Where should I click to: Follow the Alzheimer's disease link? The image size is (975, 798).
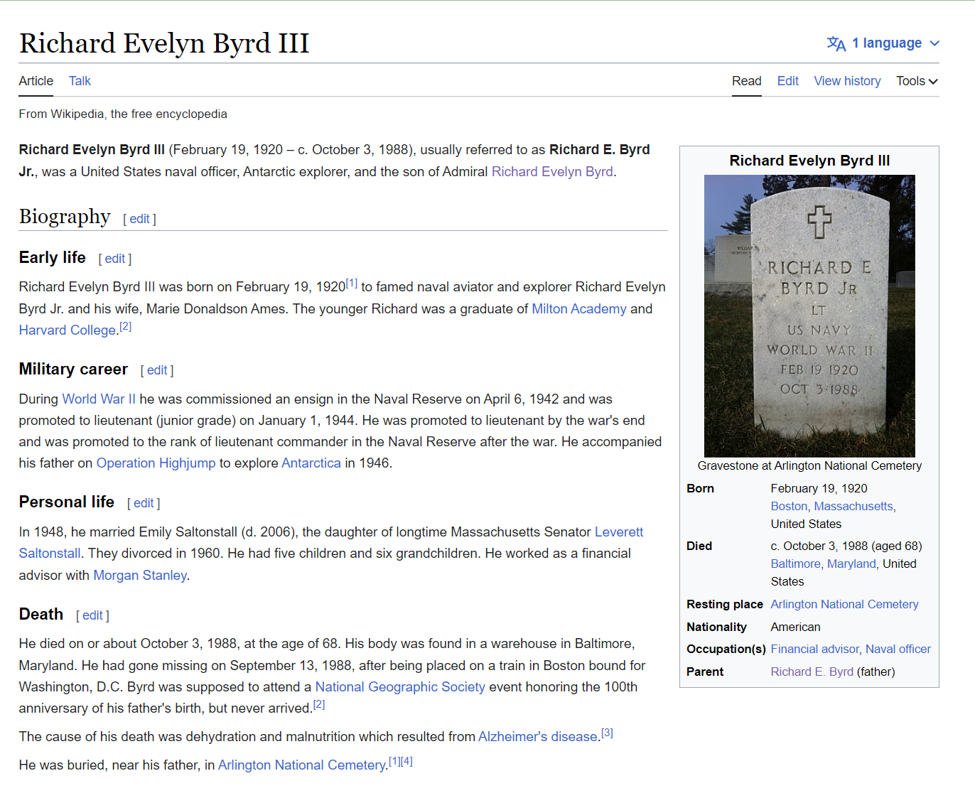[538, 736]
